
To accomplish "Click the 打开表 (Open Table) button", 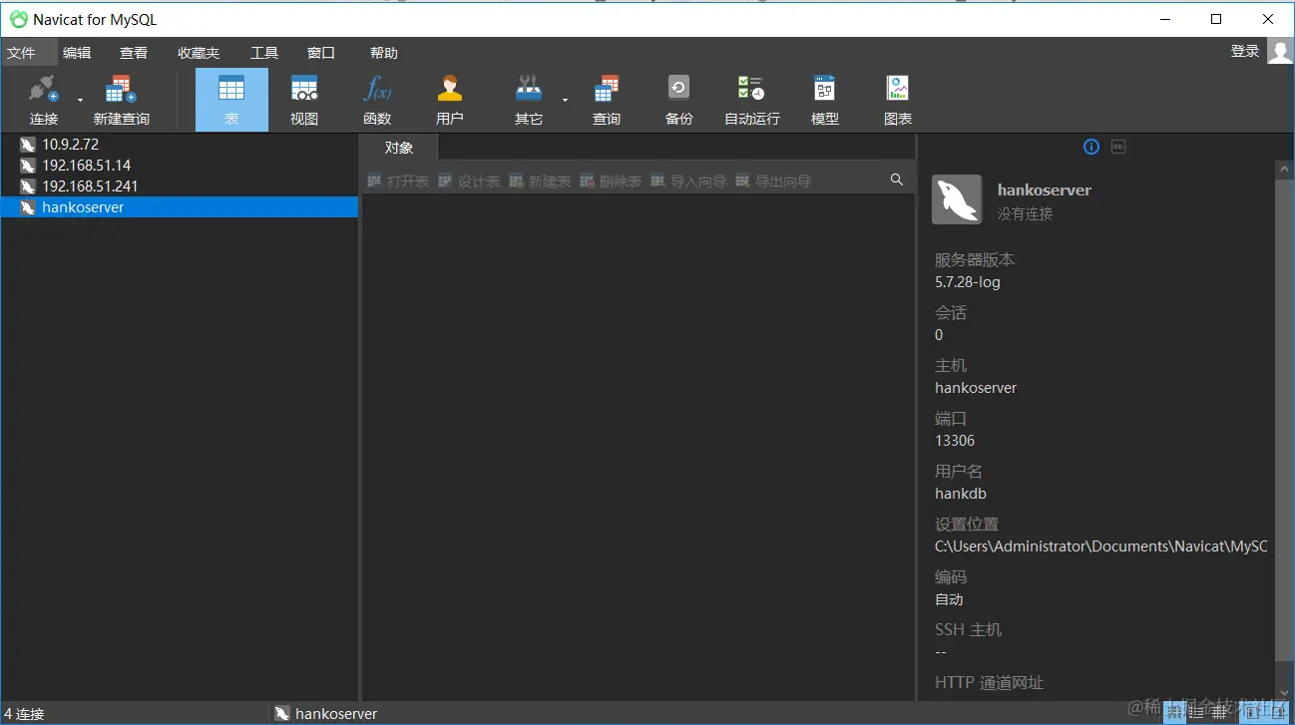I will (398, 181).
